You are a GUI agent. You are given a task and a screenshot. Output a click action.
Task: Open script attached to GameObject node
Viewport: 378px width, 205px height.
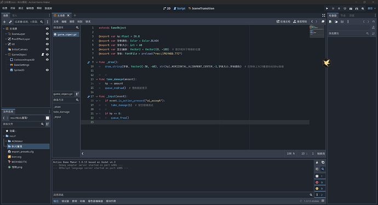click(43, 54)
